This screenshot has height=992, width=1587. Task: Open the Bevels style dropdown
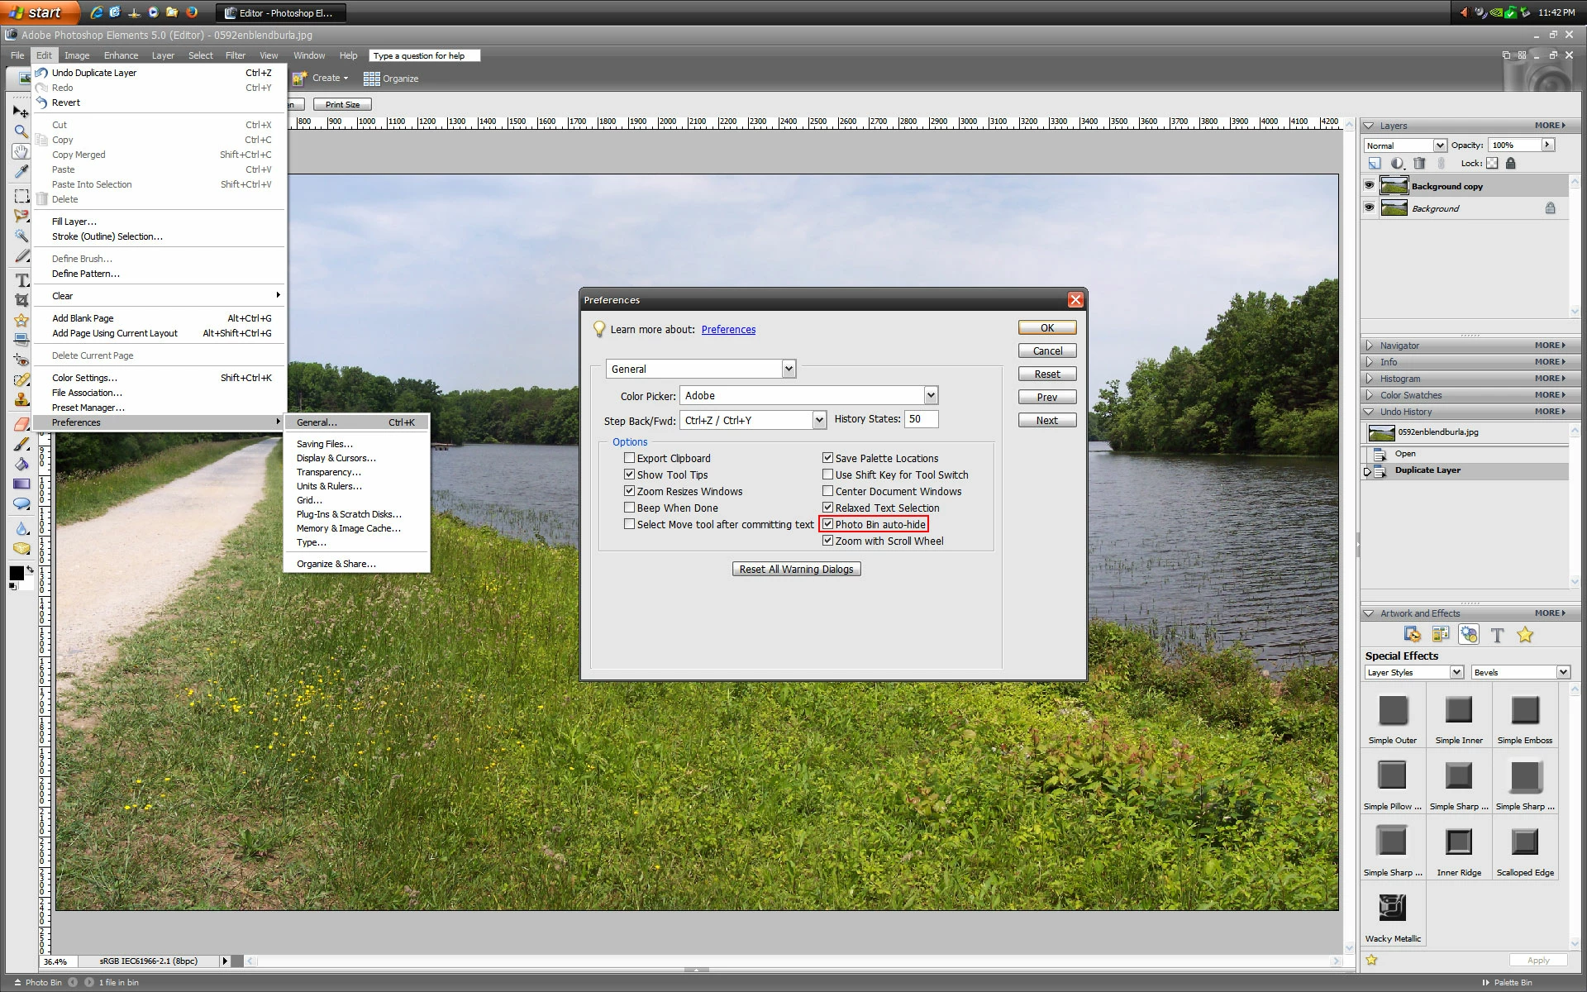tap(1563, 672)
